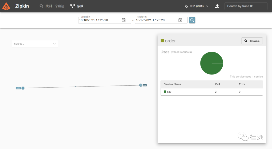Screen dimensions: 272x149
Task: Click the Service Name column header
Action: point(172,84)
